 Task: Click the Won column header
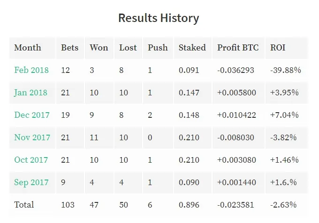tap(99, 48)
